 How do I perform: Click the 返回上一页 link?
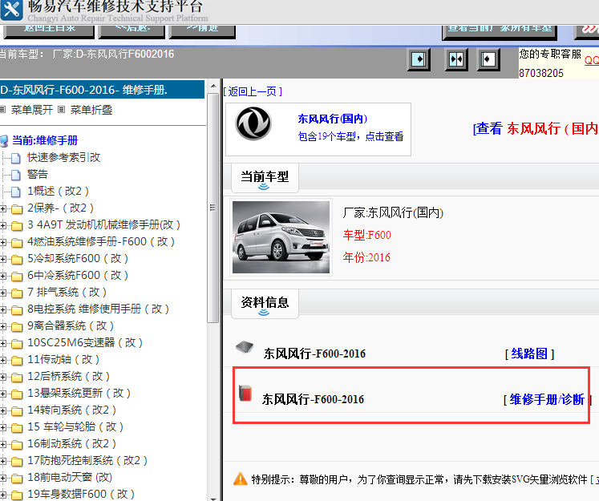pos(253,91)
